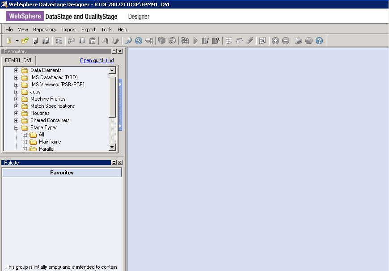Click the repository tree scrollbar thumb
Viewport: 389px width, 271px height.
click(112, 97)
